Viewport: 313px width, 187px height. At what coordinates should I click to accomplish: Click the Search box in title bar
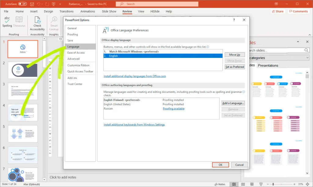tap(157, 4)
